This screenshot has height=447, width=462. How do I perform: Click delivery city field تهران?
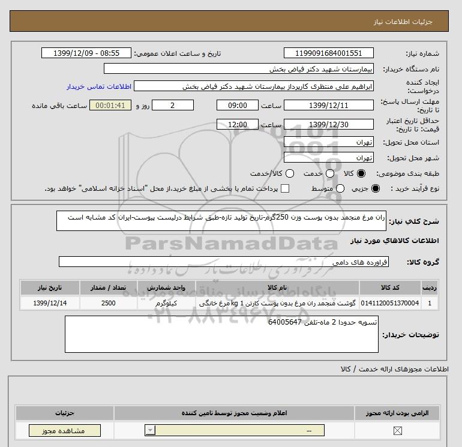point(329,158)
